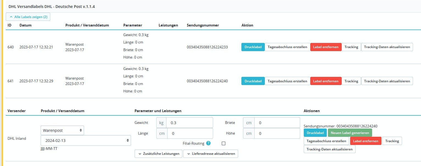Image resolution: width=421 pixels, height=166 pixels.
Task: Click Tracking-Daten aktualisieren for label 641
Action: (387, 81)
